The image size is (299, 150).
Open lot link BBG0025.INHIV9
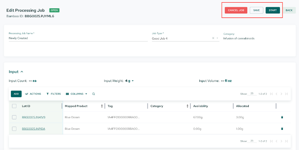(34, 117)
